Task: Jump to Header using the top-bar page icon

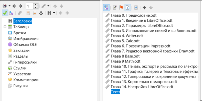Action: point(28,13)
